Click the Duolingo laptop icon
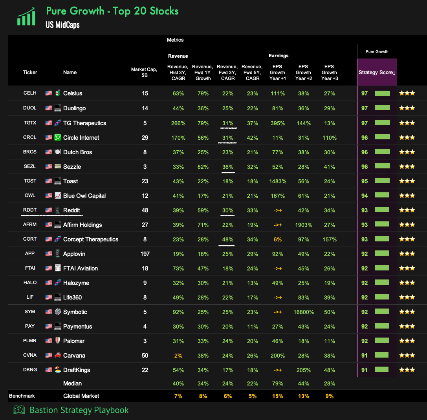Image resolution: width=427 pixels, height=420 pixels. (x=57, y=108)
